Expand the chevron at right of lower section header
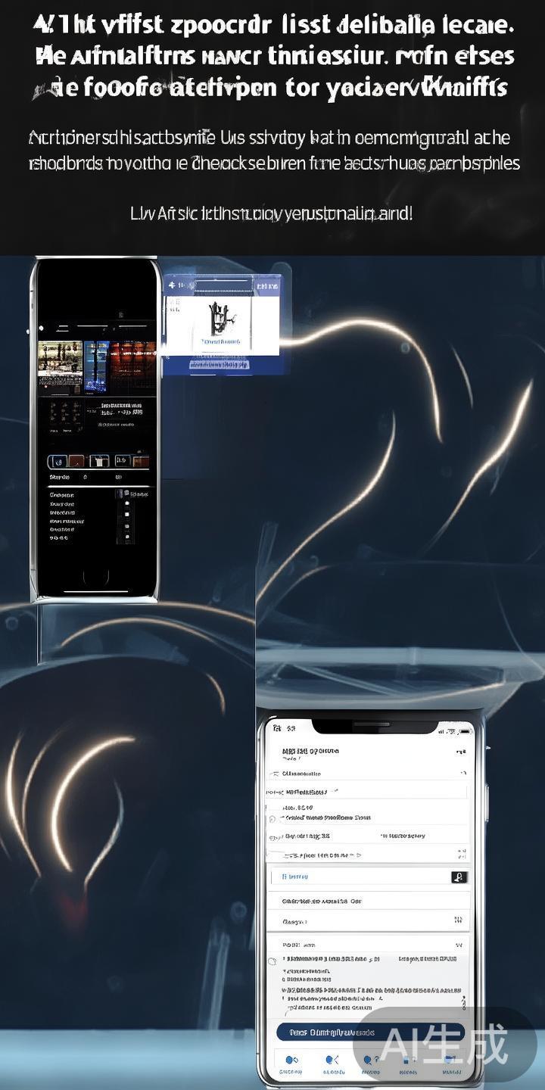Screen dimensions: 545x1090 tap(459, 945)
